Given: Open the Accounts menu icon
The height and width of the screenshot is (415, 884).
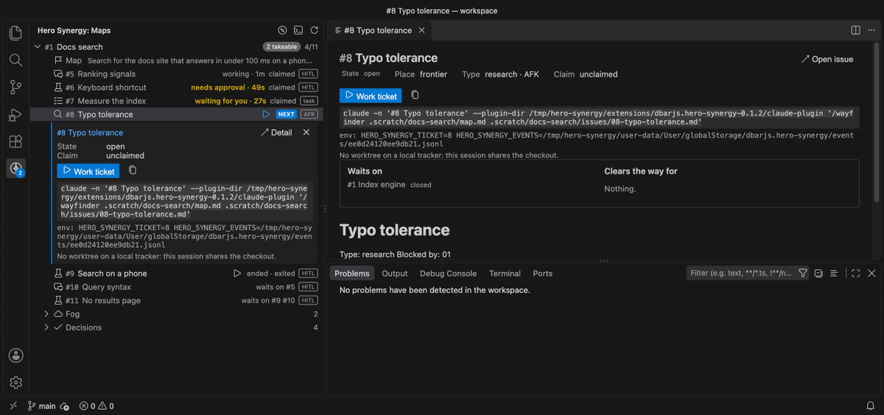Looking at the screenshot, I should pos(15,355).
